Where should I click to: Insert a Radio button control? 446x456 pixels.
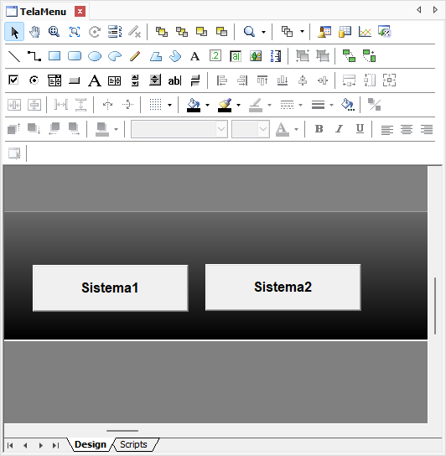click(34, 80)
